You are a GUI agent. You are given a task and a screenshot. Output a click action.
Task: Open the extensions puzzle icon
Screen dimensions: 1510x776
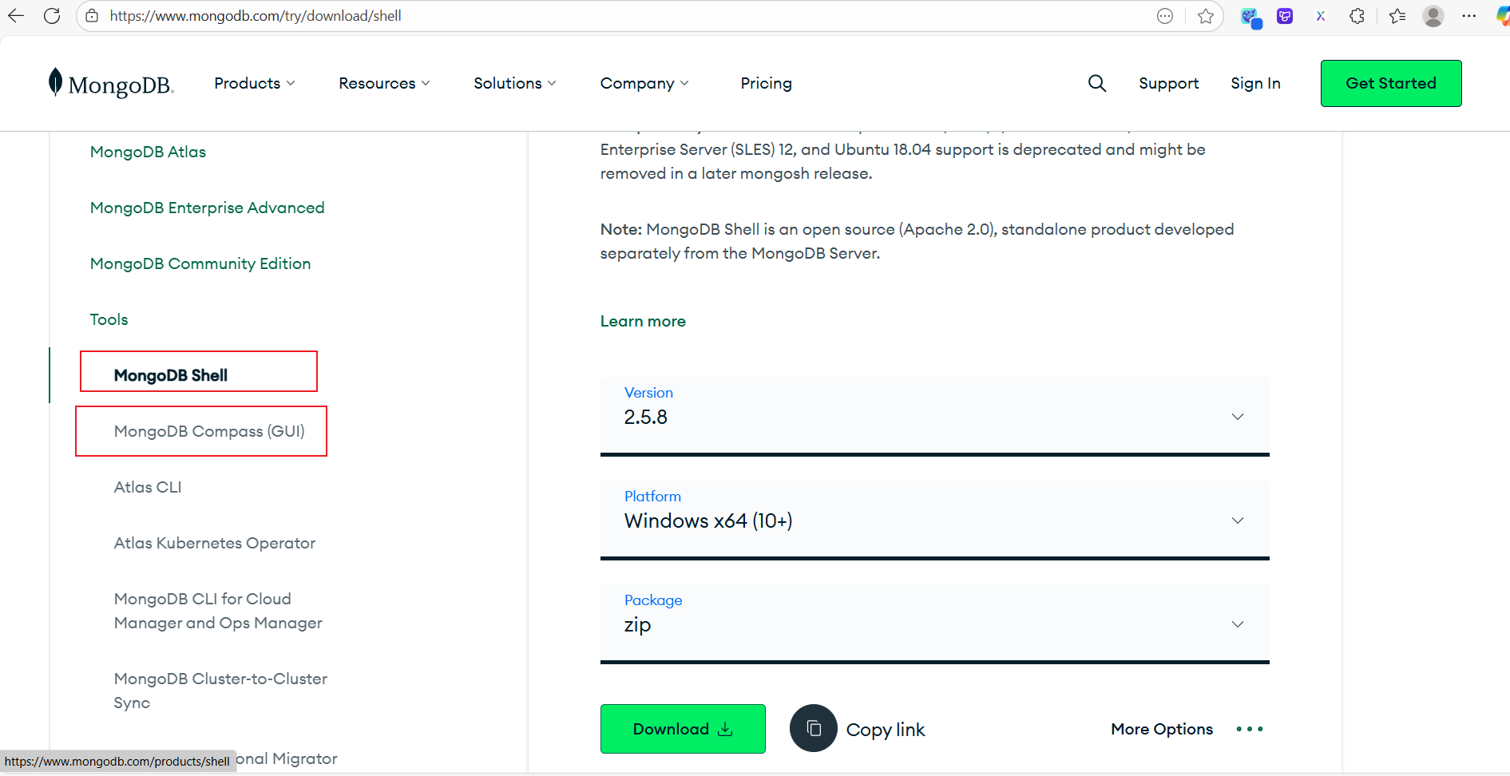pos(1357,16)
